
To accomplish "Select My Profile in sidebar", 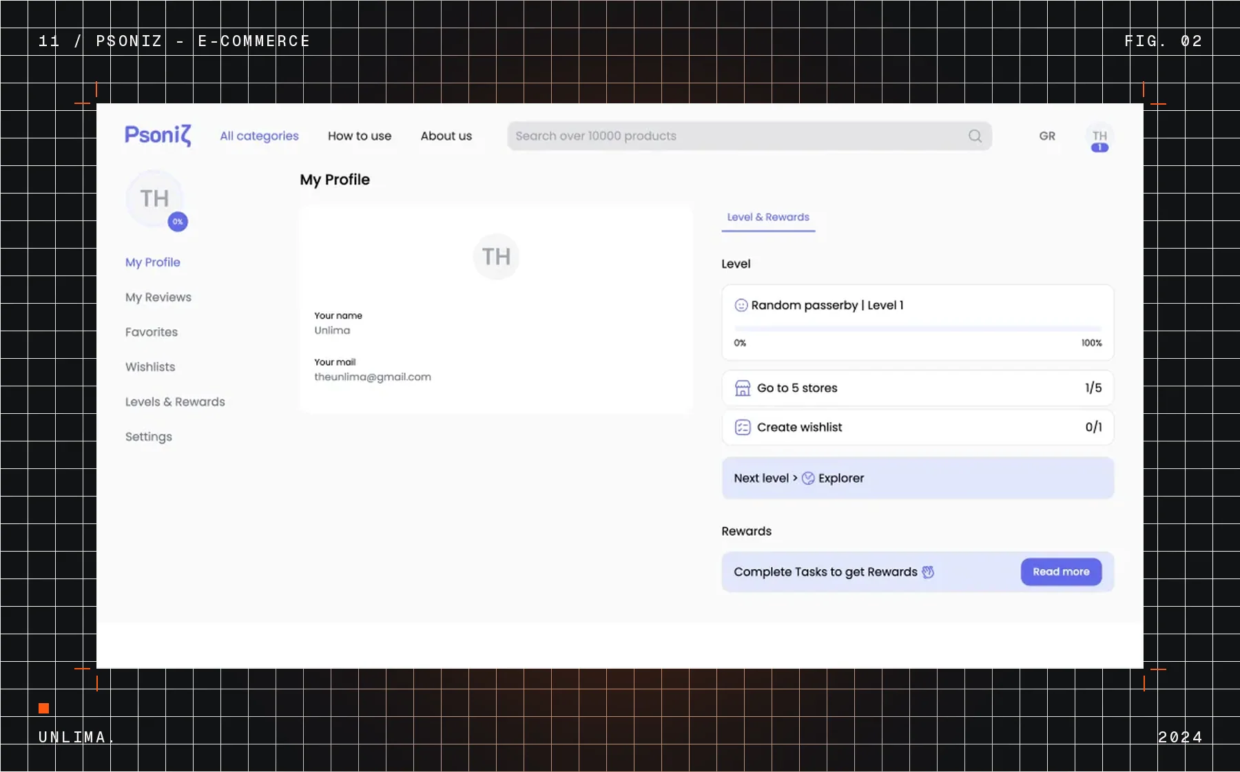I will pos(153,262).
